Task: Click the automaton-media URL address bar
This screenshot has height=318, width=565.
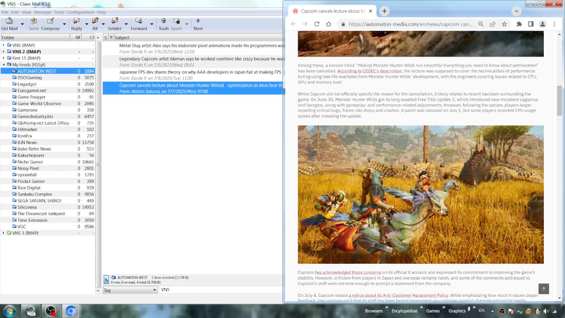Action: point(411,24)
